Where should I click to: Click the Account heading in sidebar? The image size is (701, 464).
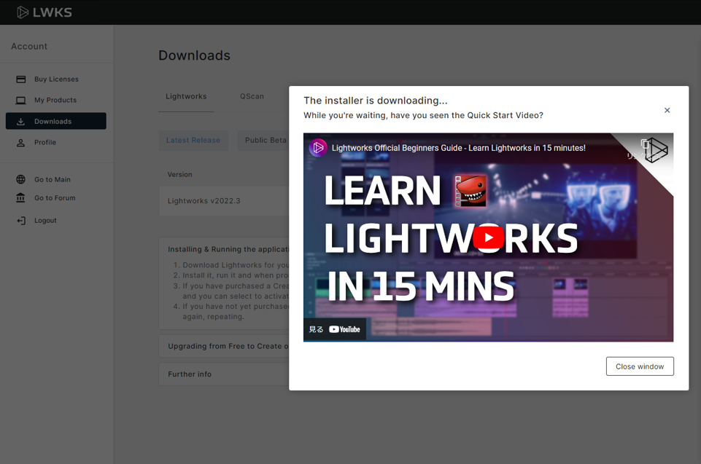(x=29, y=47)
